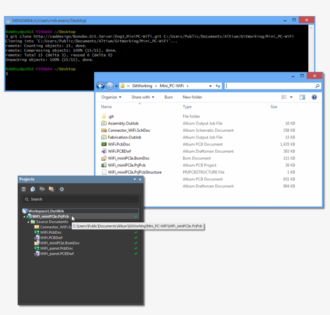The image size is (330, 315).
Task: Open the Projects panel settings gear
Action: tap(62, 189)
